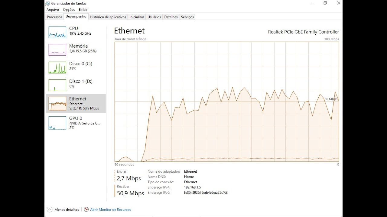Screen dimensions: 387x217
Task: Open the Usuários tab
Action: [154, 17]
